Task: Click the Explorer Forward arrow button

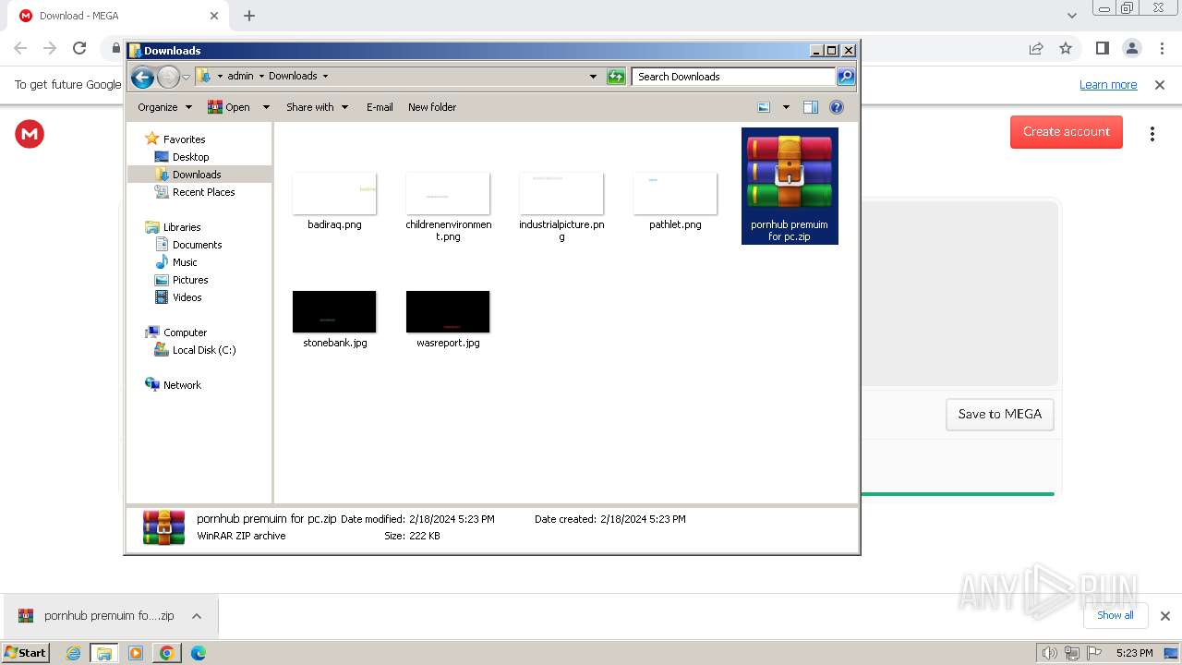Action: 168,77
